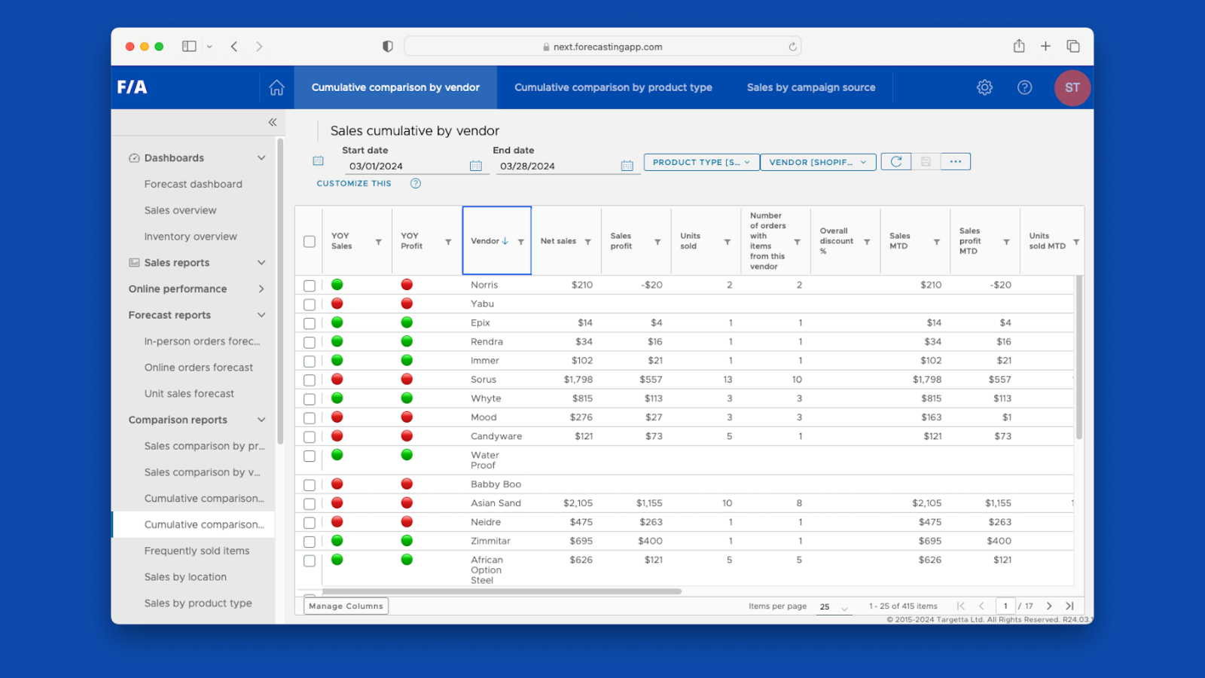The image size is (1205, 678).
Task: Toggle the select-all checkbox in table header
Action: (x=310, y=242)
